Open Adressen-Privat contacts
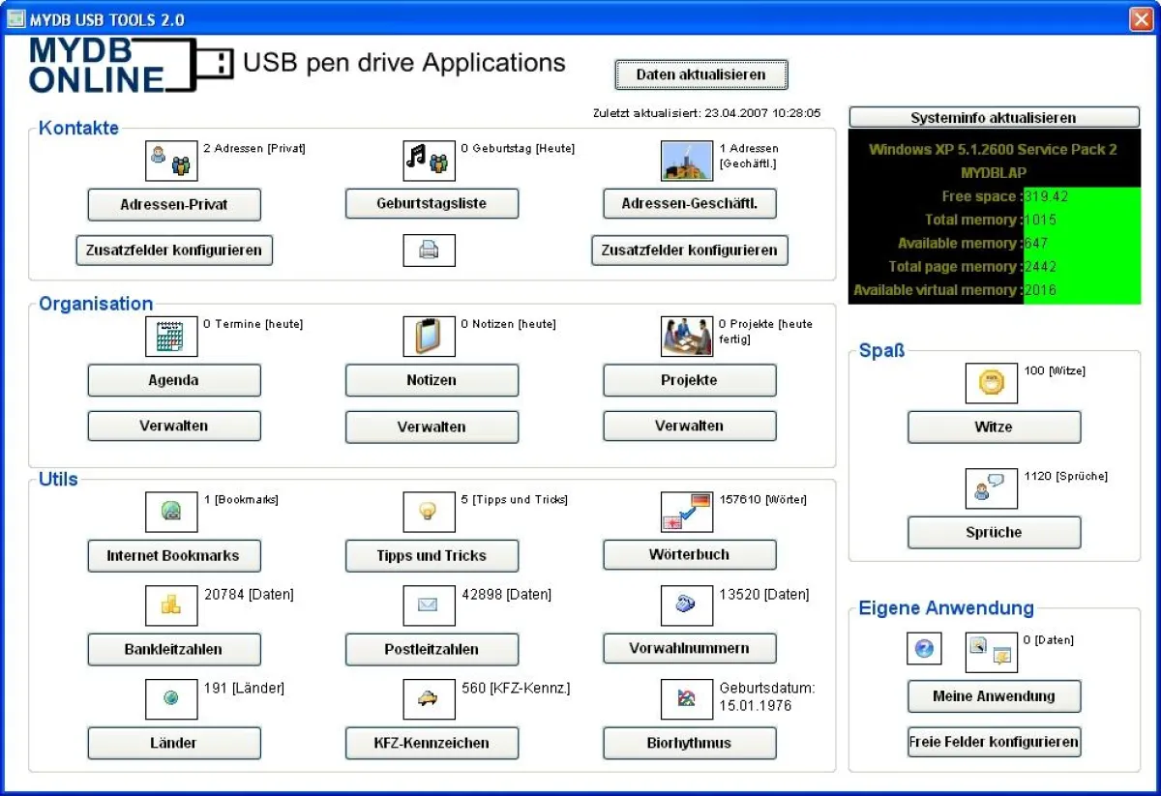The width and height of the screenshot is (1161, 796). [x=174, y=204]
